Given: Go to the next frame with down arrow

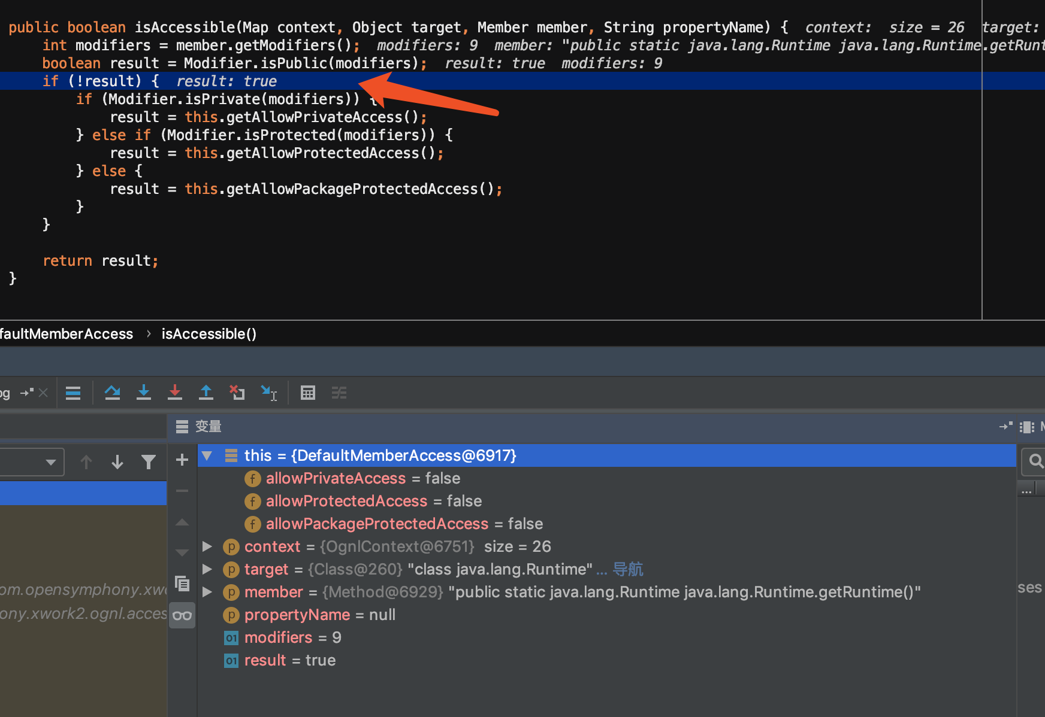Looking at the screenshot, I should coord(117,462).
